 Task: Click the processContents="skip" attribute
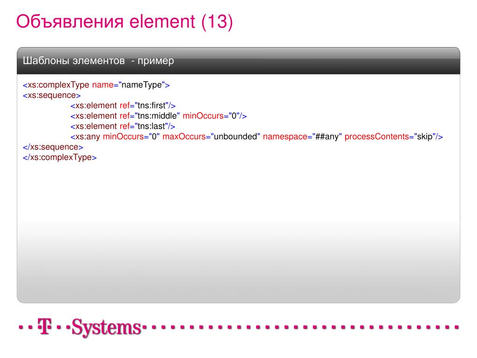coord(390,137)
